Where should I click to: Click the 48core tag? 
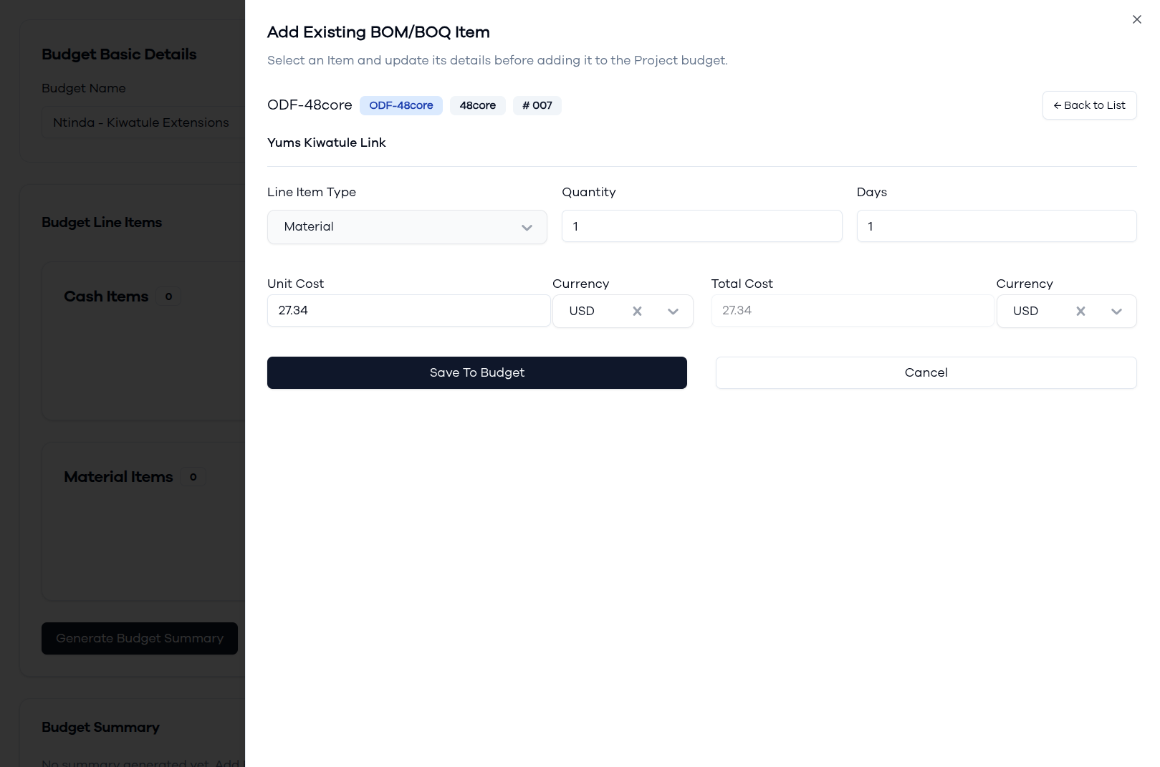(478, 105)
